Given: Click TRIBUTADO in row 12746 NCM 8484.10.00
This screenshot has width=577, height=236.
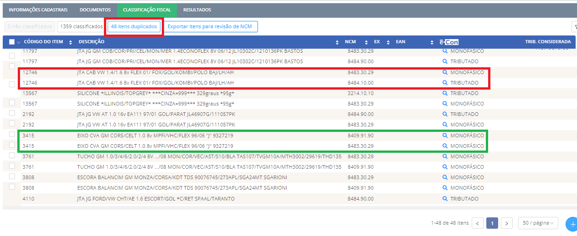Looking at the screenshot, I should point(464,83).
